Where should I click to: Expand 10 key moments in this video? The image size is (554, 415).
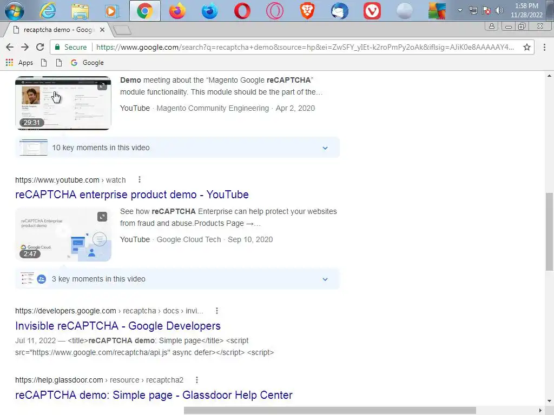coord(177,148)
